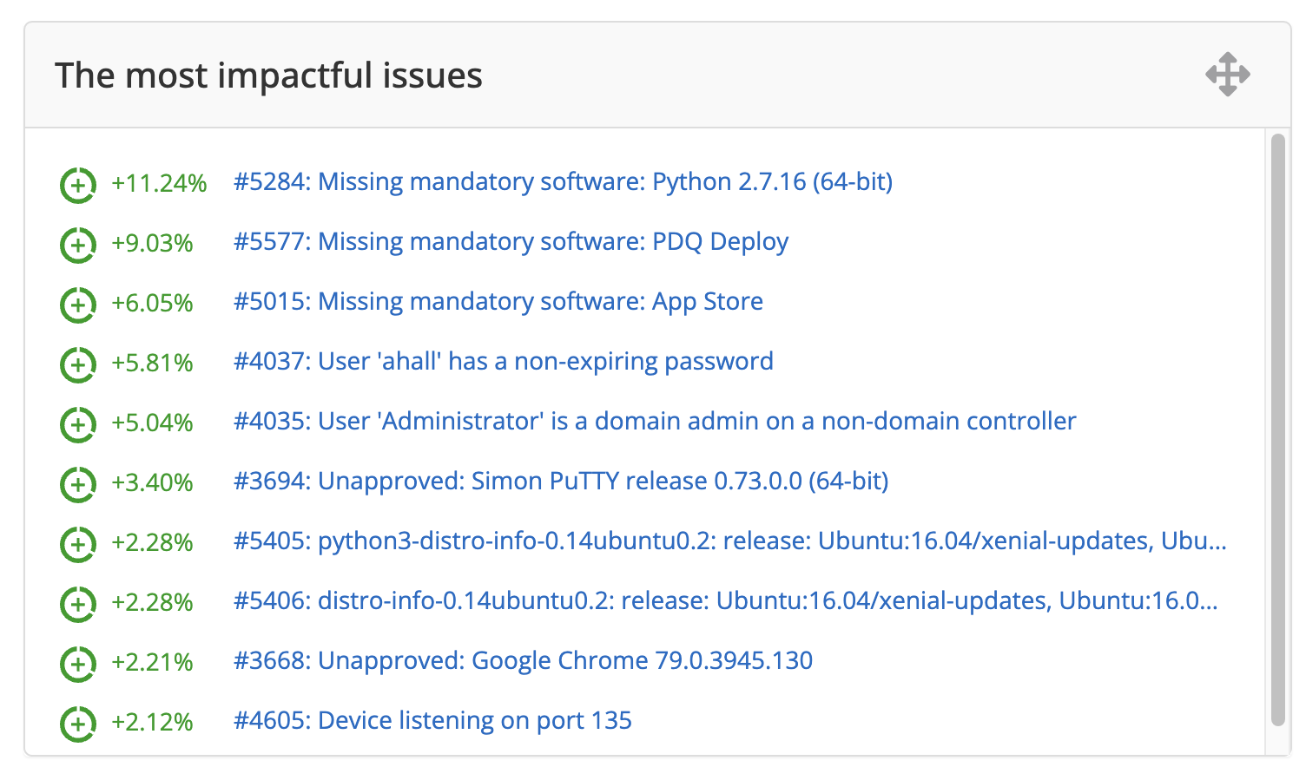1306x767 pixels.
Task: Open issue #5284 Missing Python 2.7.16
Action: tap(563, 181)
